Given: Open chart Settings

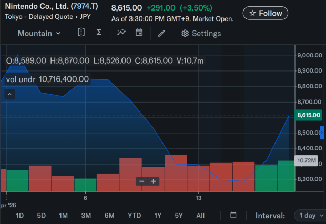Looking at the screenshot, I should tap(201, 34).
